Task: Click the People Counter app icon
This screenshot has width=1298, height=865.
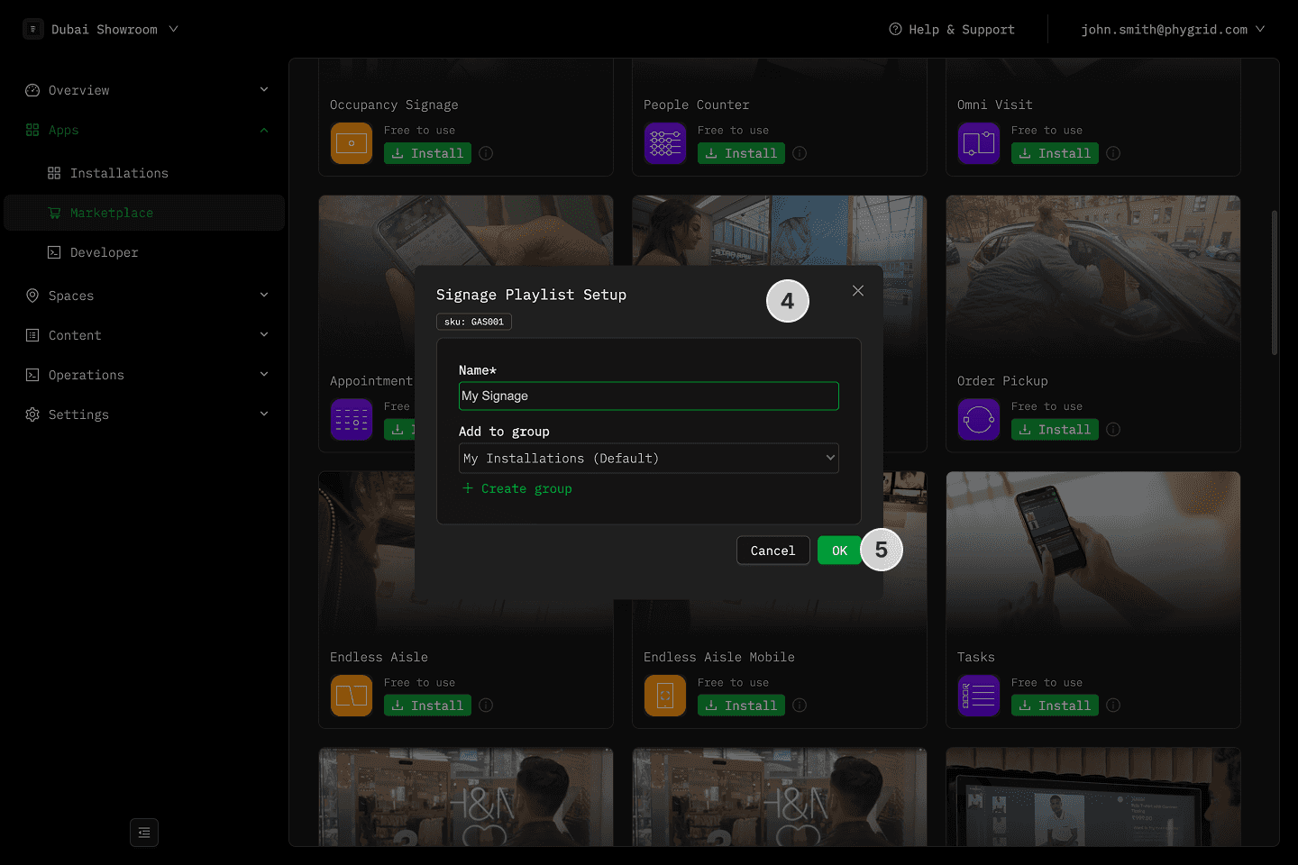Action: [x=665, y=143]
